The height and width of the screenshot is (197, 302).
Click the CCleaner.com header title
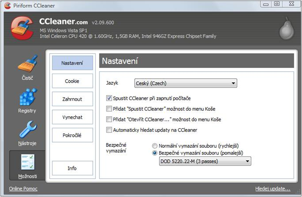click(64, 22)
